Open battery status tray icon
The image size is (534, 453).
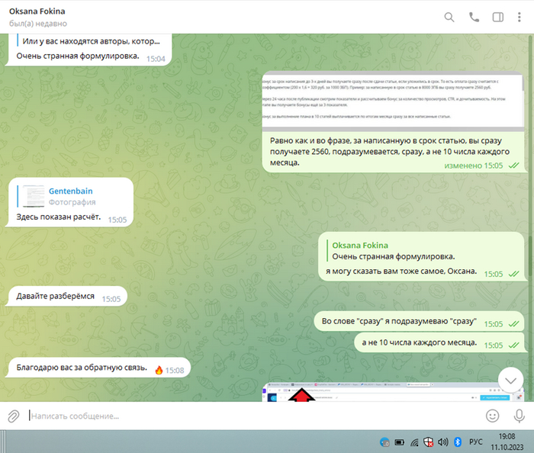(399, 442)
